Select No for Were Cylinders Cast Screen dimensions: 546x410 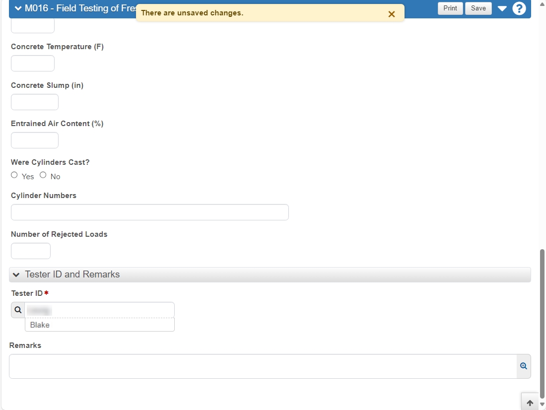43,175
